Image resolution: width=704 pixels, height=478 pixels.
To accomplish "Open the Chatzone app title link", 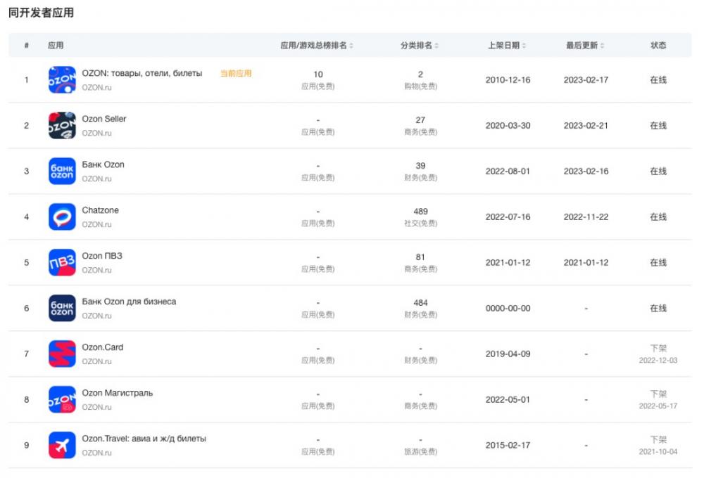I will click(100, 211).
